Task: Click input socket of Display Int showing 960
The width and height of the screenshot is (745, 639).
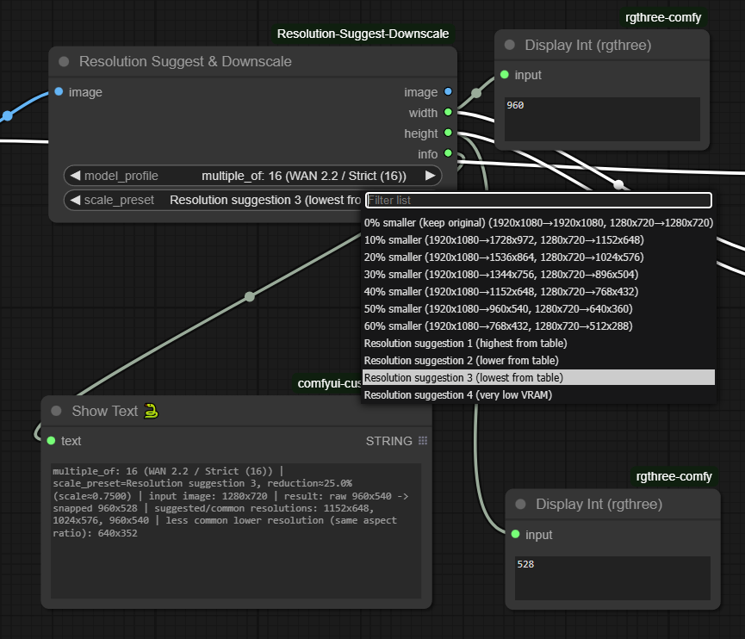Action: 505,75
